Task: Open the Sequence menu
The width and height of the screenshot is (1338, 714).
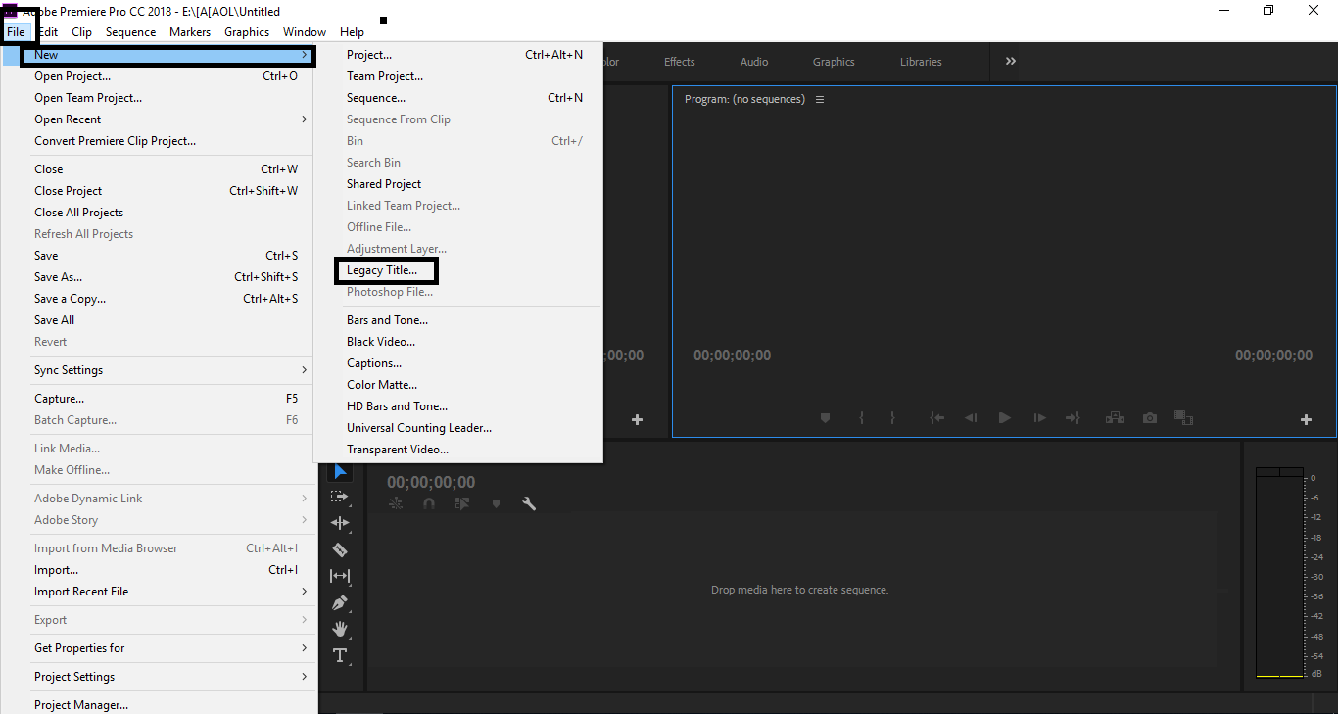Action: 130,32
